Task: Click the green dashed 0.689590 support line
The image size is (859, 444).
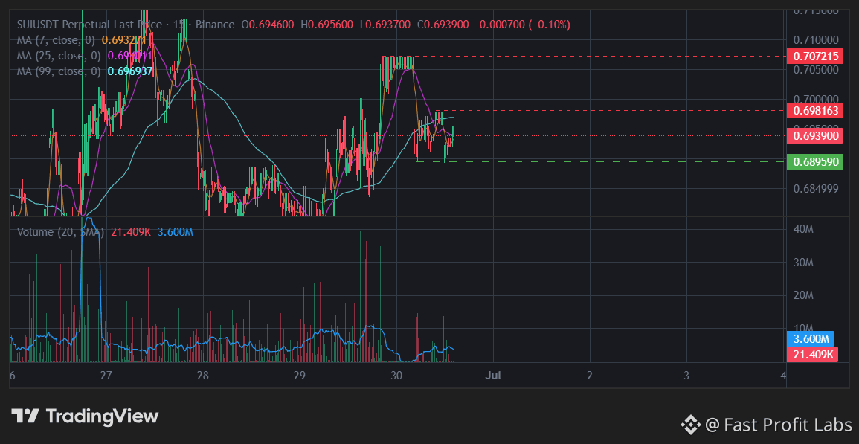Action: pyautogui.click(x=601, y=161)
